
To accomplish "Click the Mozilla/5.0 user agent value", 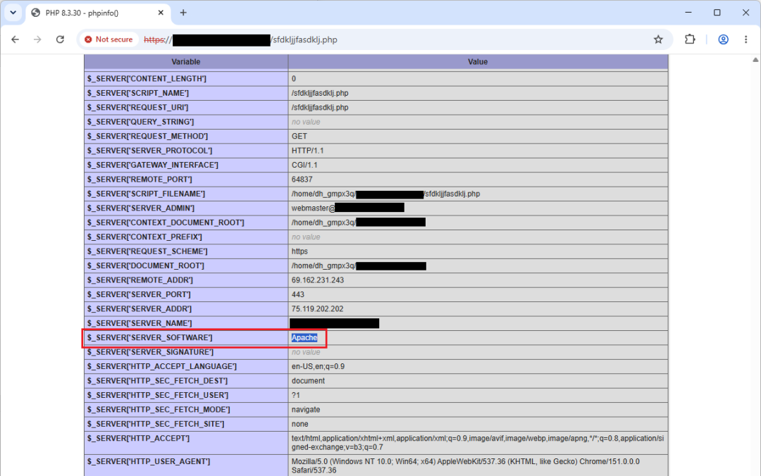I will (x=466, y=466).
